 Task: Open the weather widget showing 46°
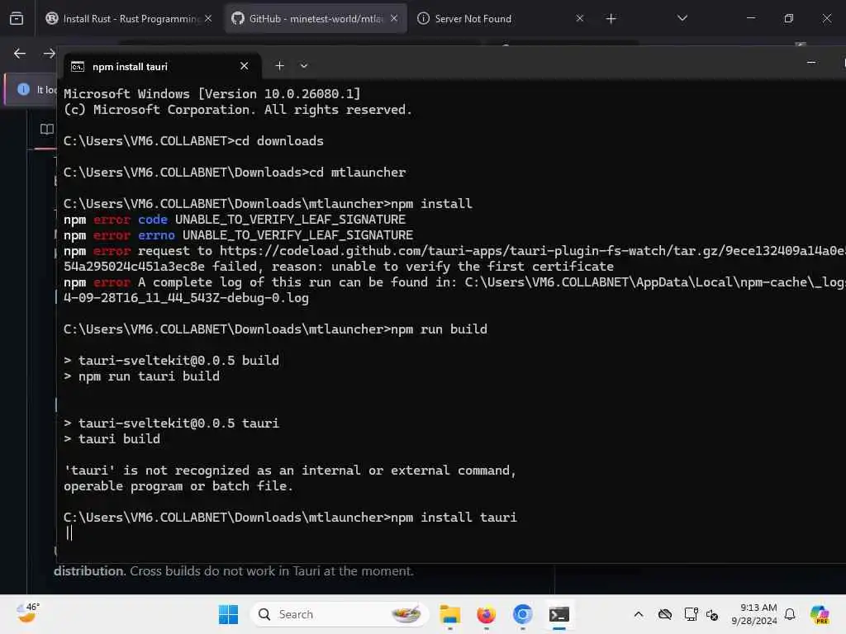click(27, 613)
